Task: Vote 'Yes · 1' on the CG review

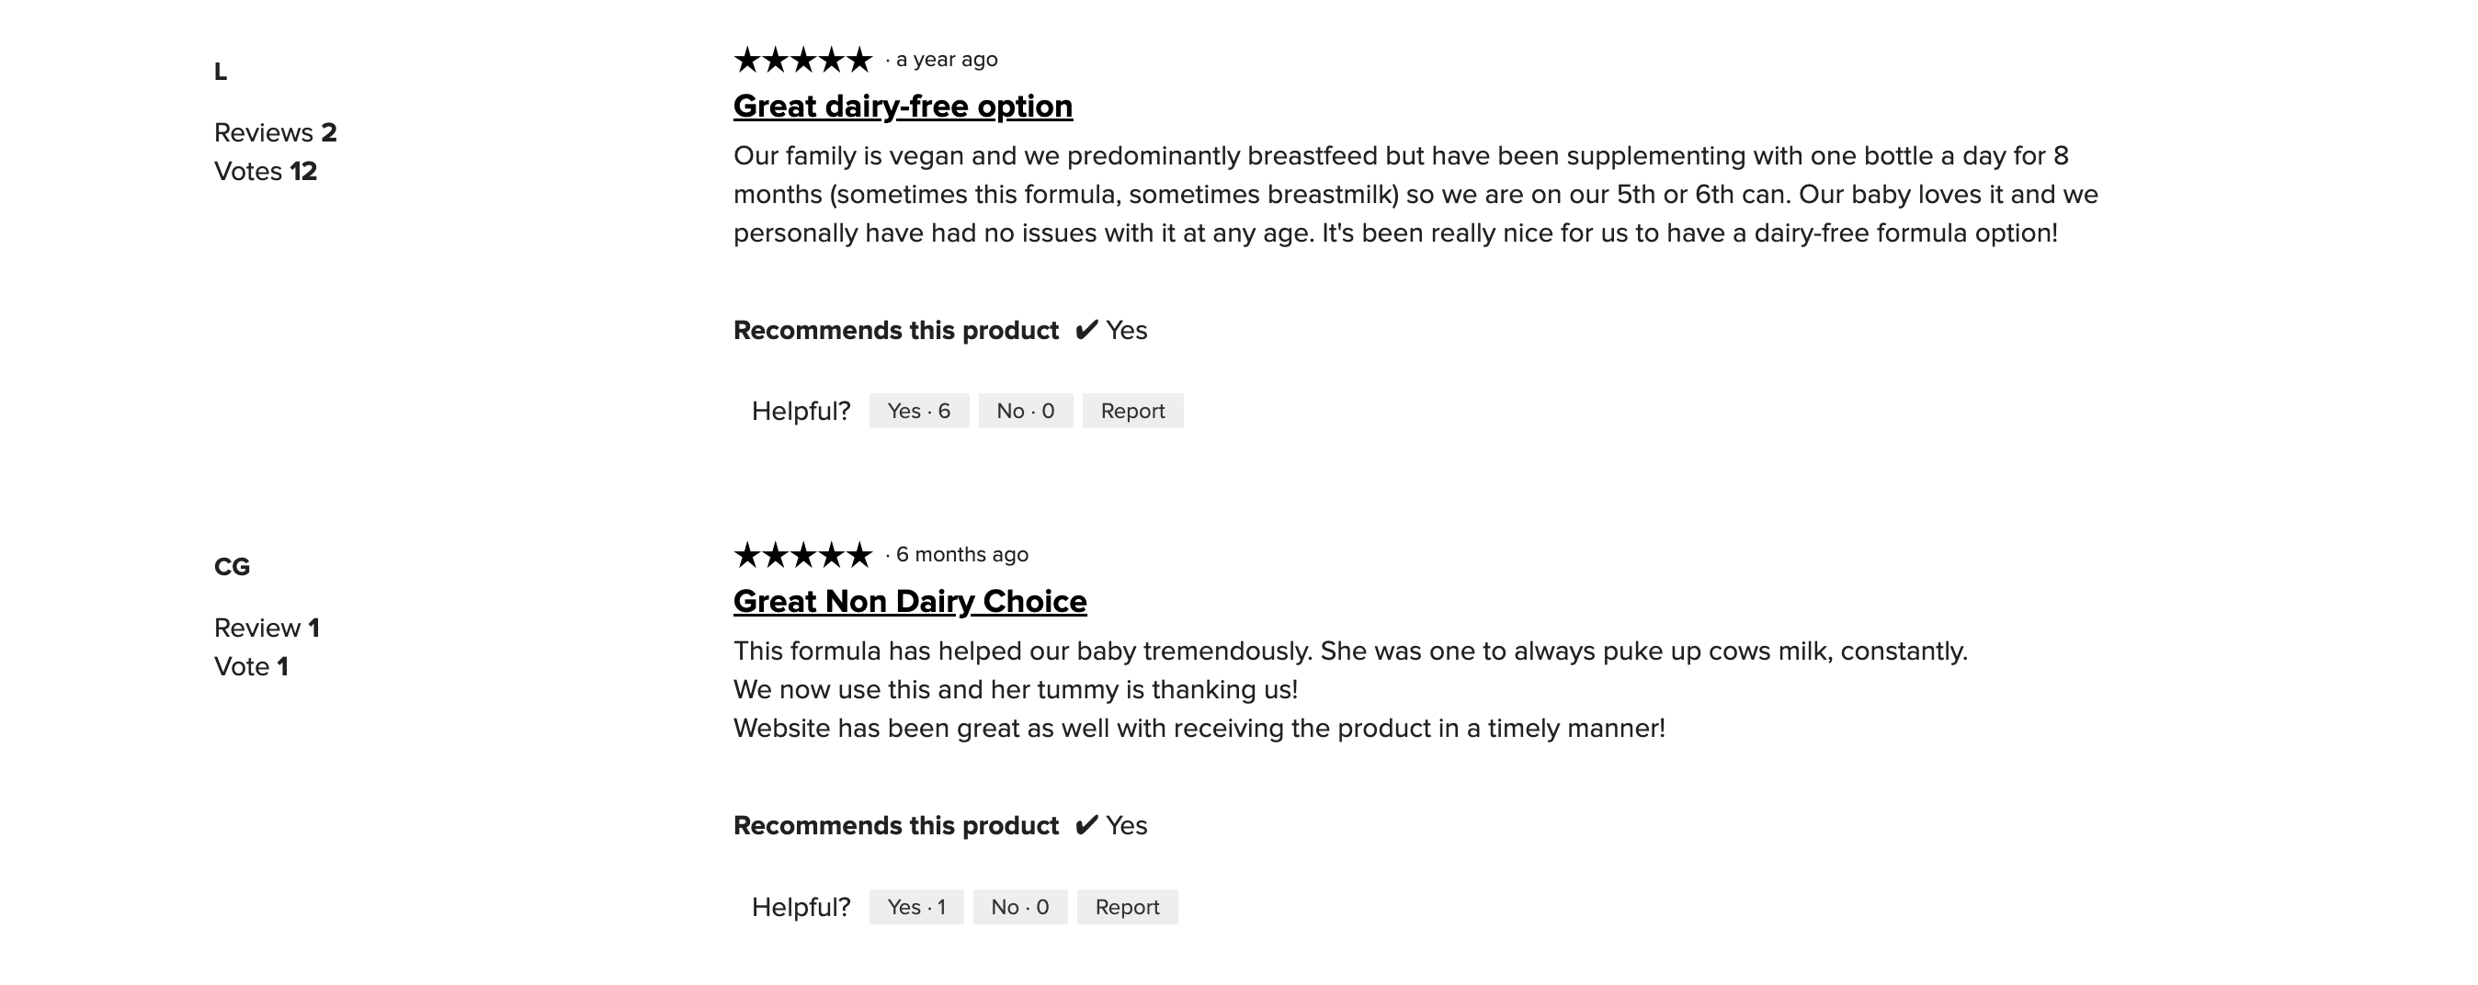Action: pos(915,907)
